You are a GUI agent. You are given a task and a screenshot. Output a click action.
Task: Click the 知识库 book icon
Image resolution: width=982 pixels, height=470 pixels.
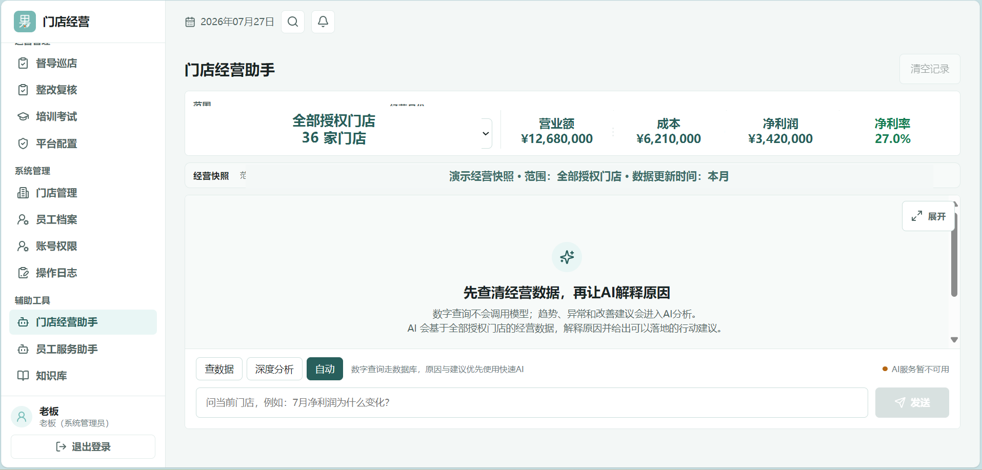pos(23,376)
